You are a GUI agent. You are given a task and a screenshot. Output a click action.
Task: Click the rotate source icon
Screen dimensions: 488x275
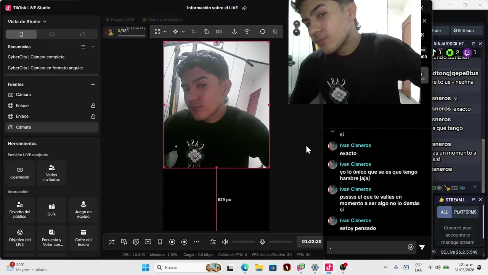tap(206, 32)
